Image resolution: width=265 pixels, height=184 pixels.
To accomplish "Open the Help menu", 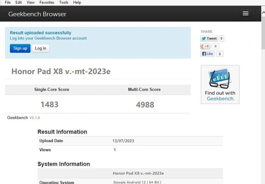I will 77,2.
